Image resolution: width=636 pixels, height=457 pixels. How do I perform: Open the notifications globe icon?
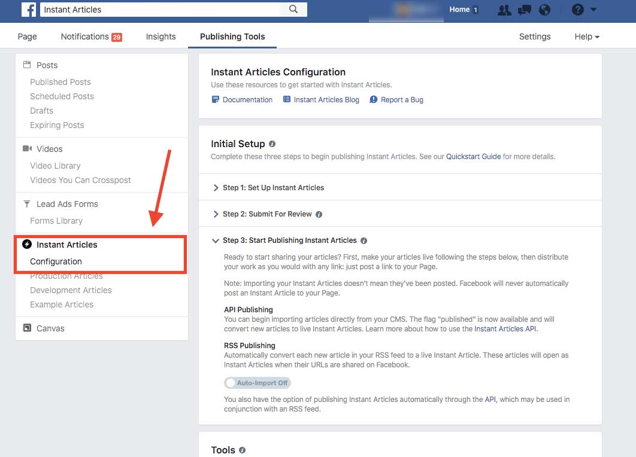[544, 10]
